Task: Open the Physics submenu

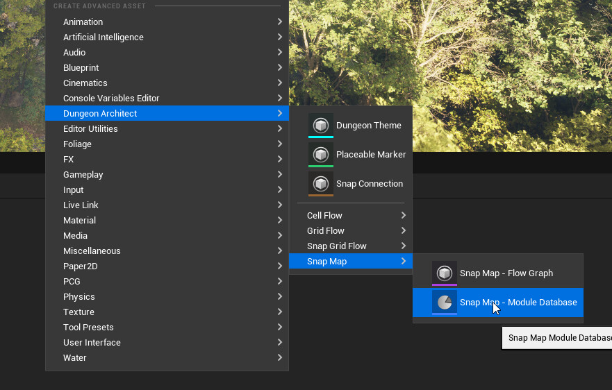Action: [167, 296]
